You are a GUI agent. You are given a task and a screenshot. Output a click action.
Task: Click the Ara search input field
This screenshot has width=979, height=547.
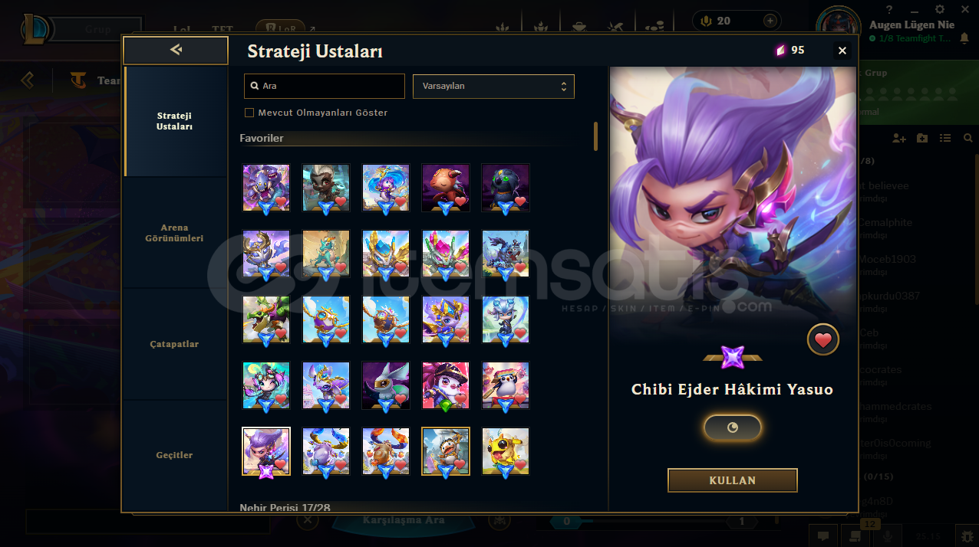coord(325,87)
